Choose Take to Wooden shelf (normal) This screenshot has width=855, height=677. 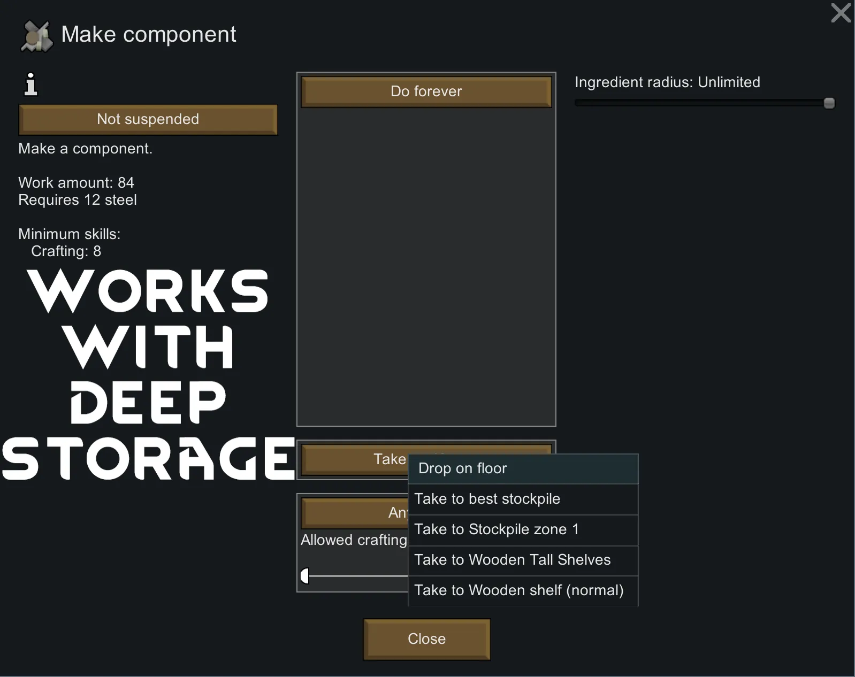pos(523,590)
